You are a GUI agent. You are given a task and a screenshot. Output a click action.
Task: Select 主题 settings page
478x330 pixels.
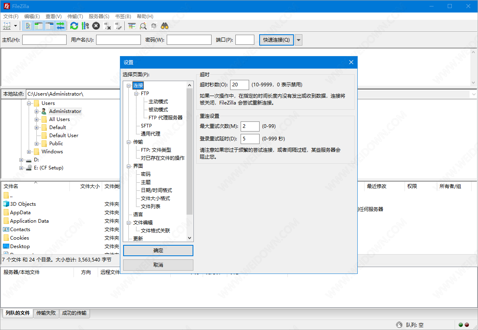[146, 182]
